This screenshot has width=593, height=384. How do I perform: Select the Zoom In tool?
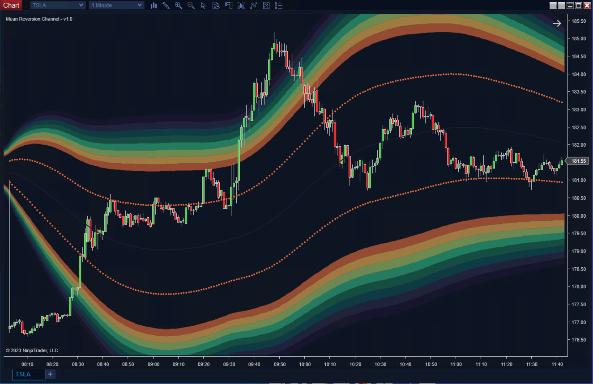pyautogui.click(x=179, y=5)
